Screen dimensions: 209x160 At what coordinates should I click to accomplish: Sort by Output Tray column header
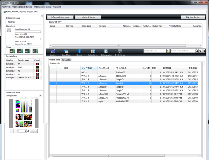160,26
